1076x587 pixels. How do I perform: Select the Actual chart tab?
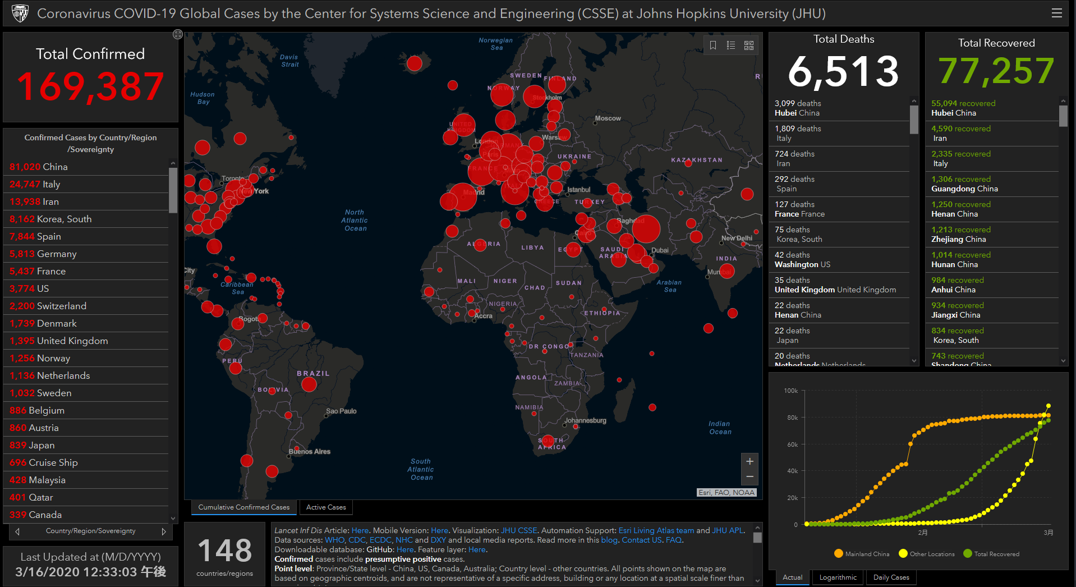click(793, 577)
